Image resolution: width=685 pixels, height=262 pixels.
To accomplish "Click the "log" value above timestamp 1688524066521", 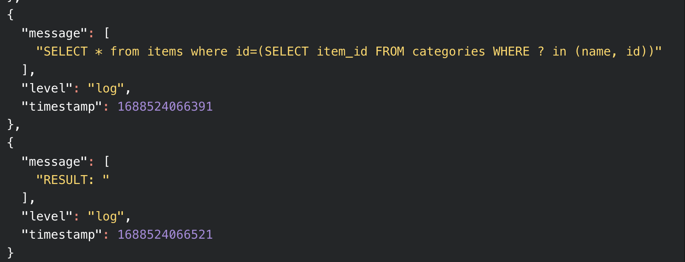I will click(106, 216).
